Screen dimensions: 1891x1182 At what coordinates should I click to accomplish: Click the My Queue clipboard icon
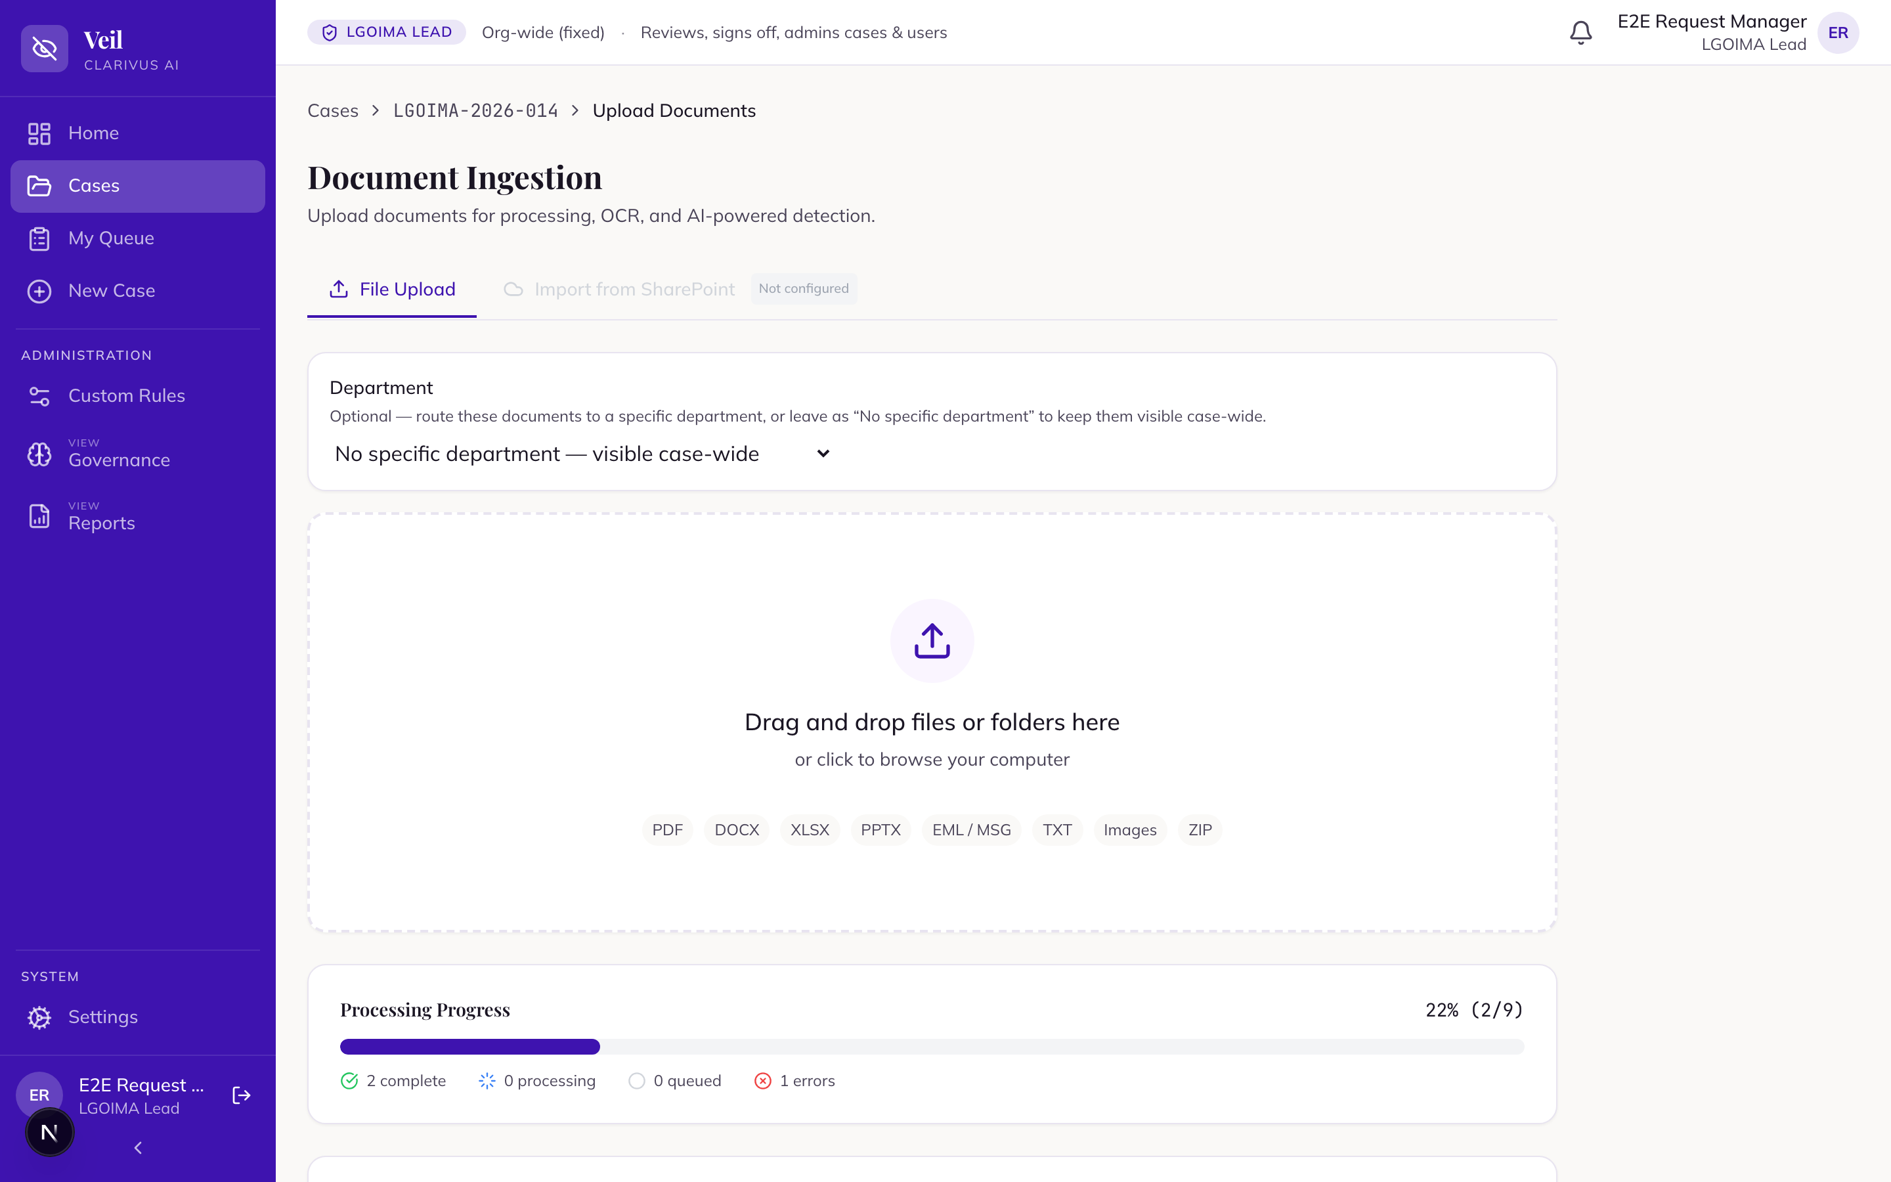(x=39, y=238)
